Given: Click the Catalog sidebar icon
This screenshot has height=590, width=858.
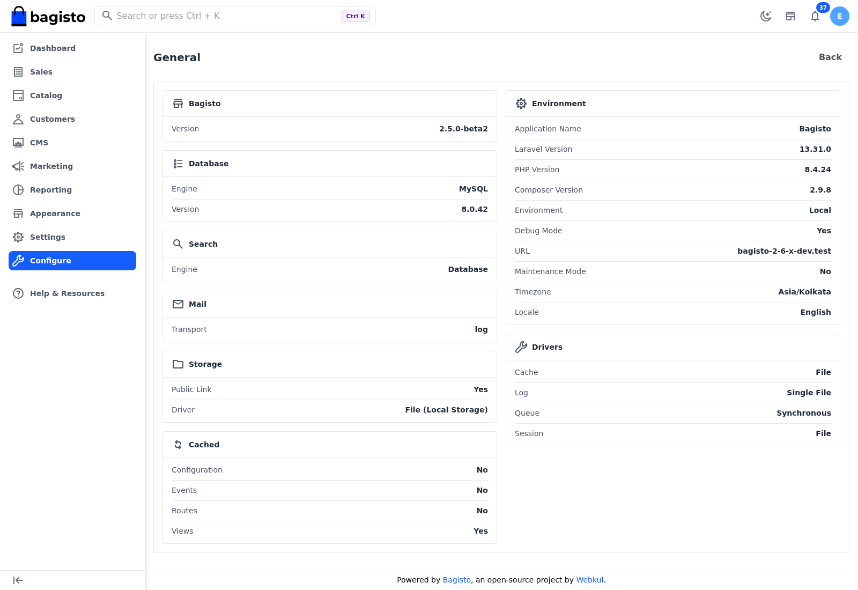Looking at the screenshot, I should pos(18,95).
